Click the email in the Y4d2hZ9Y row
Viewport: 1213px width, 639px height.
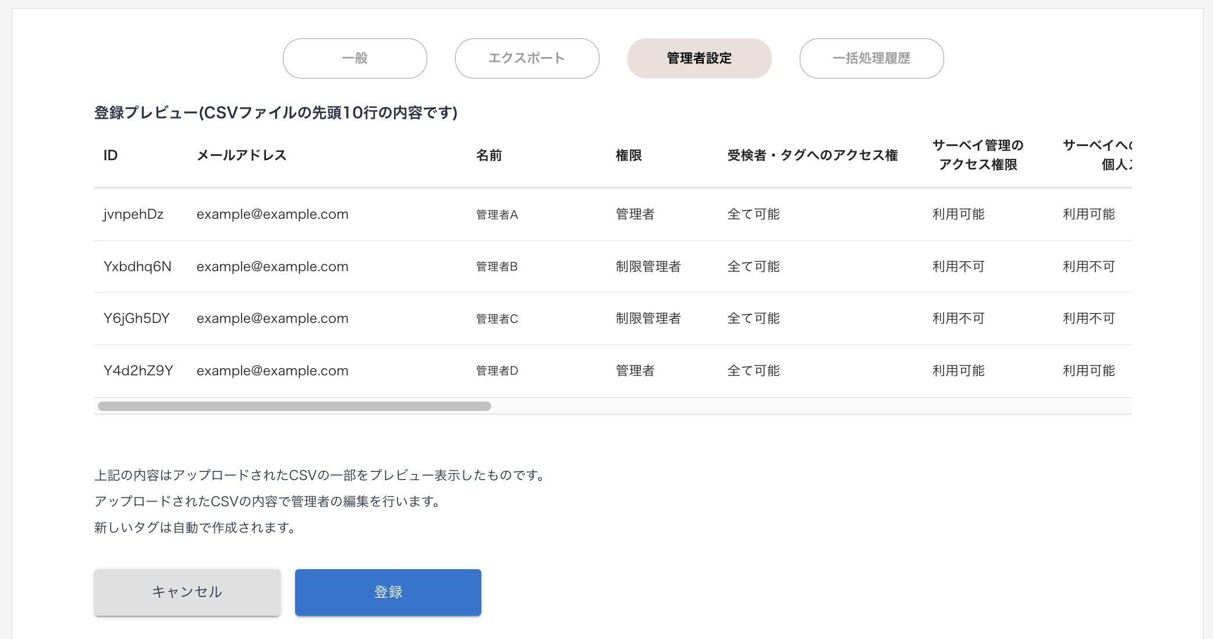click(272, 371)
